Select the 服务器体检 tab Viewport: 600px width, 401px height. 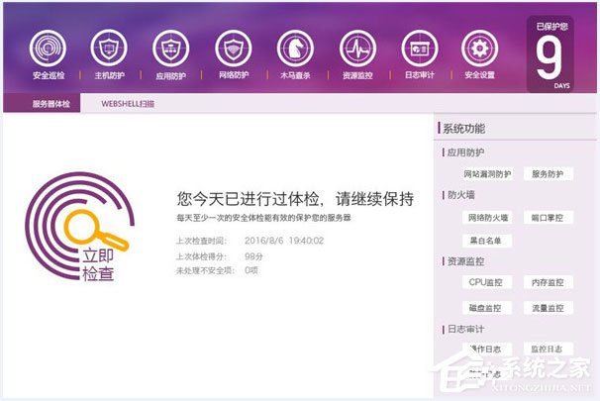point(43,104)
